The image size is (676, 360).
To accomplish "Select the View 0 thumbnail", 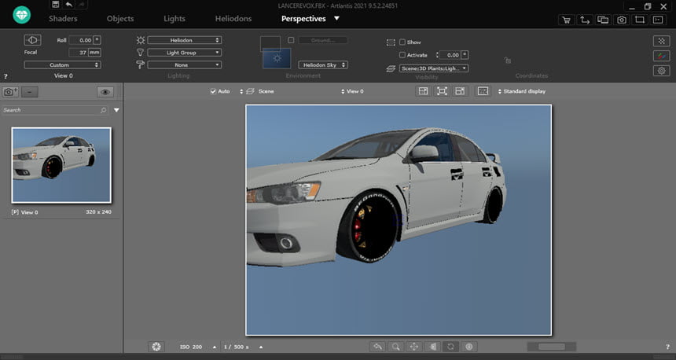I will click(61, 165).
